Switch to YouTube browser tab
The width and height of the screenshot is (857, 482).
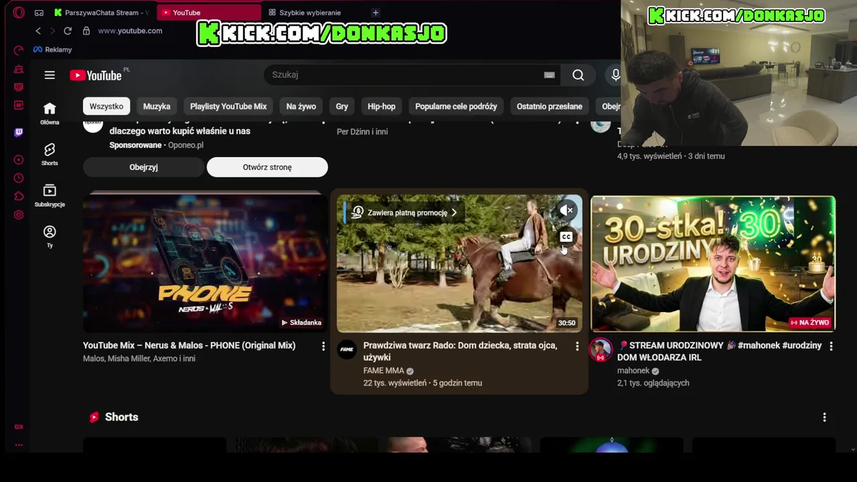pos(209,13)
